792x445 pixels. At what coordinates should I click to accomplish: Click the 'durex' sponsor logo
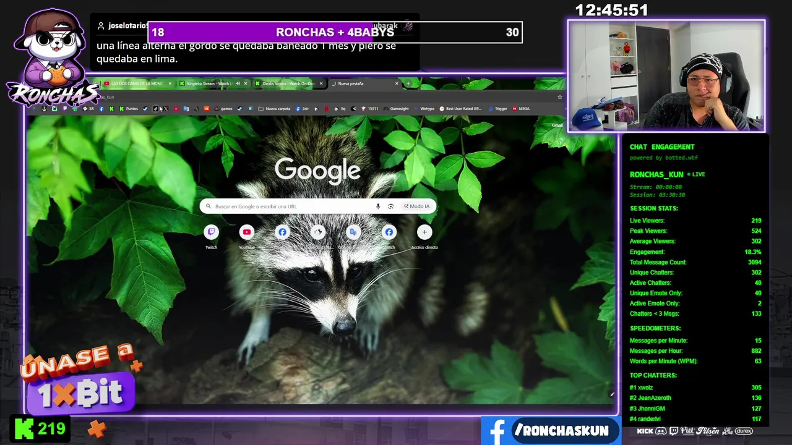(x=744, y=431)
